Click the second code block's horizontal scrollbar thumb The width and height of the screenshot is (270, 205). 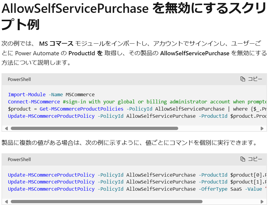tap(106, 202)
